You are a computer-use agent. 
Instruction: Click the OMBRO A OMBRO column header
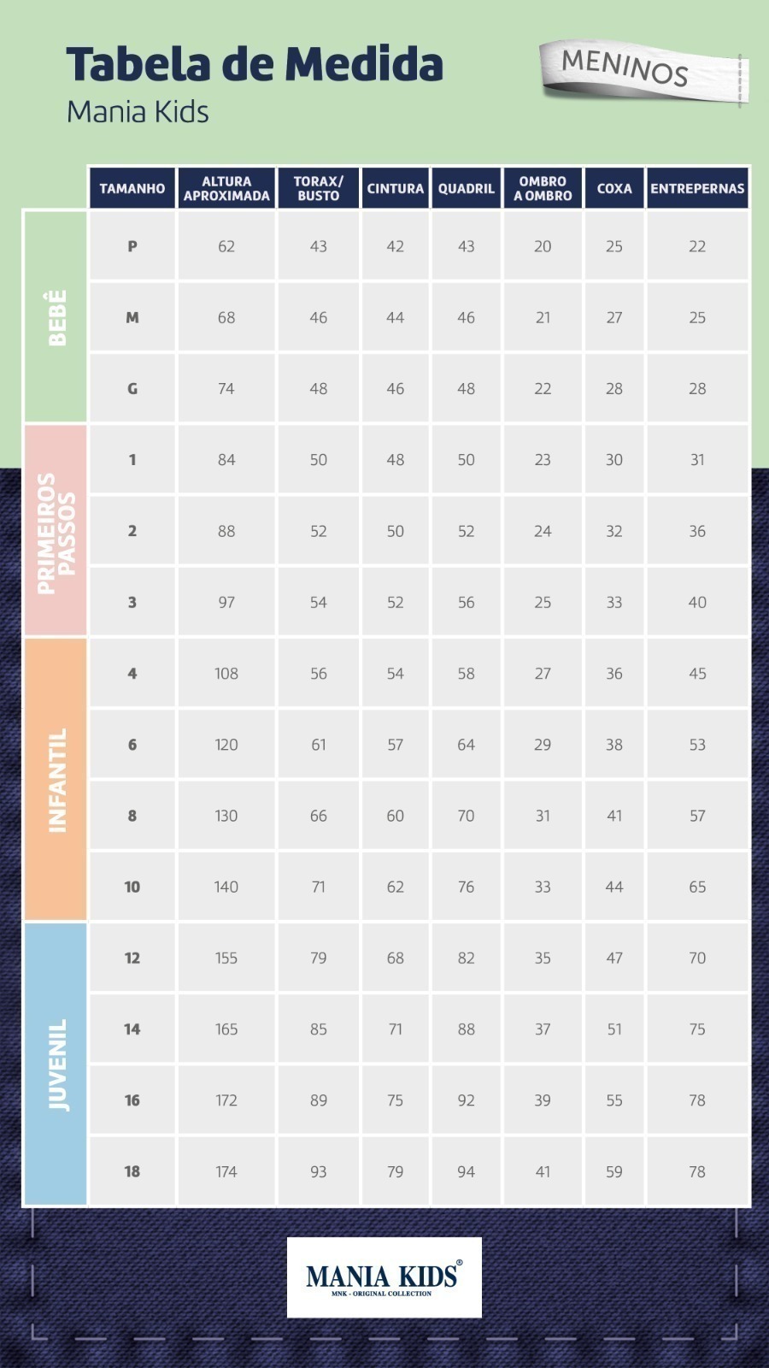[543, 188]
